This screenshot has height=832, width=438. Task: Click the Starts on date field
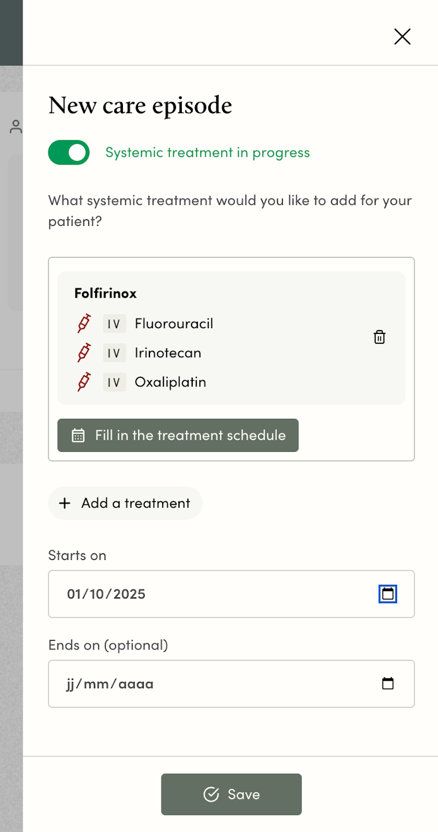click(208, 594)
